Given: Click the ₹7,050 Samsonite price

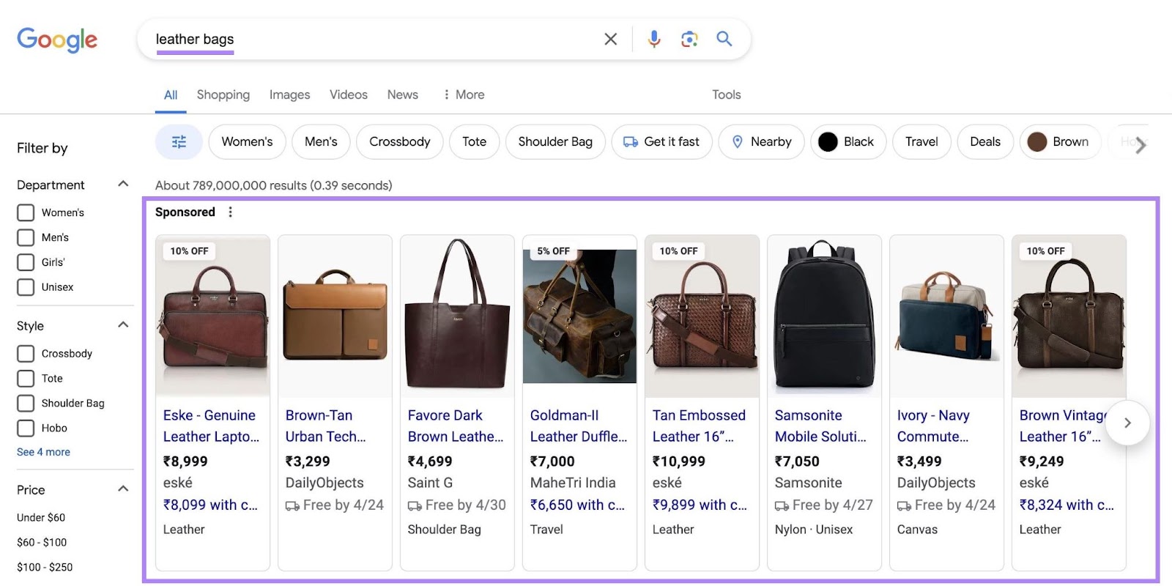Looking at the screenshot, I should coord(797,461).
